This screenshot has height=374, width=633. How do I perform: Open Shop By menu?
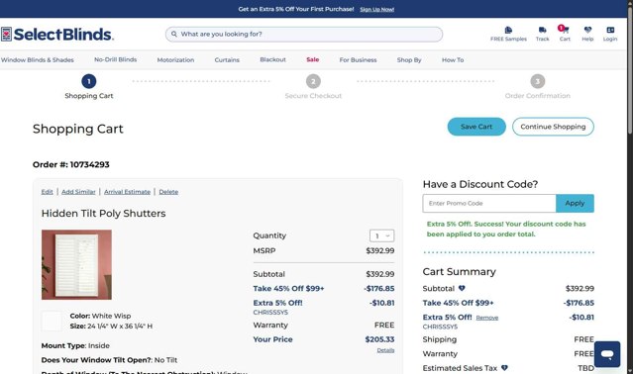point(409,59)
